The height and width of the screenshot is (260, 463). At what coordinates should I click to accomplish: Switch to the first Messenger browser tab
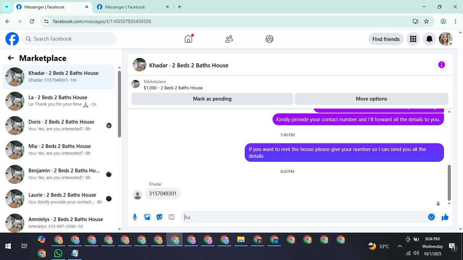pos(53,7)
